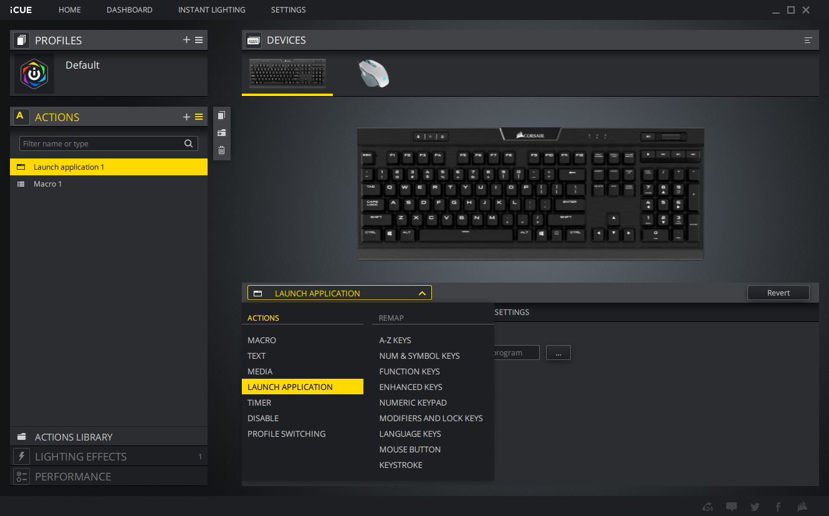This screenshot has width=829, height=516.
Task: Copy the selected action
Action: point(221,115)
